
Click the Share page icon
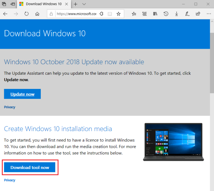198,14
